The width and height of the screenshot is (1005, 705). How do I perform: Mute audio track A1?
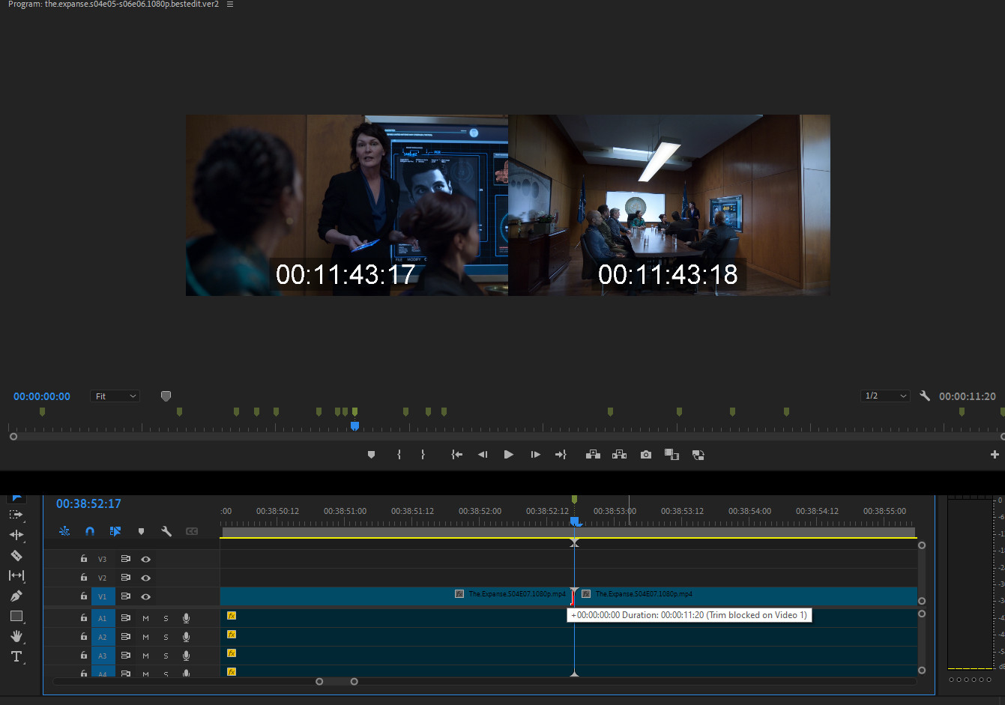click(145, 618)
